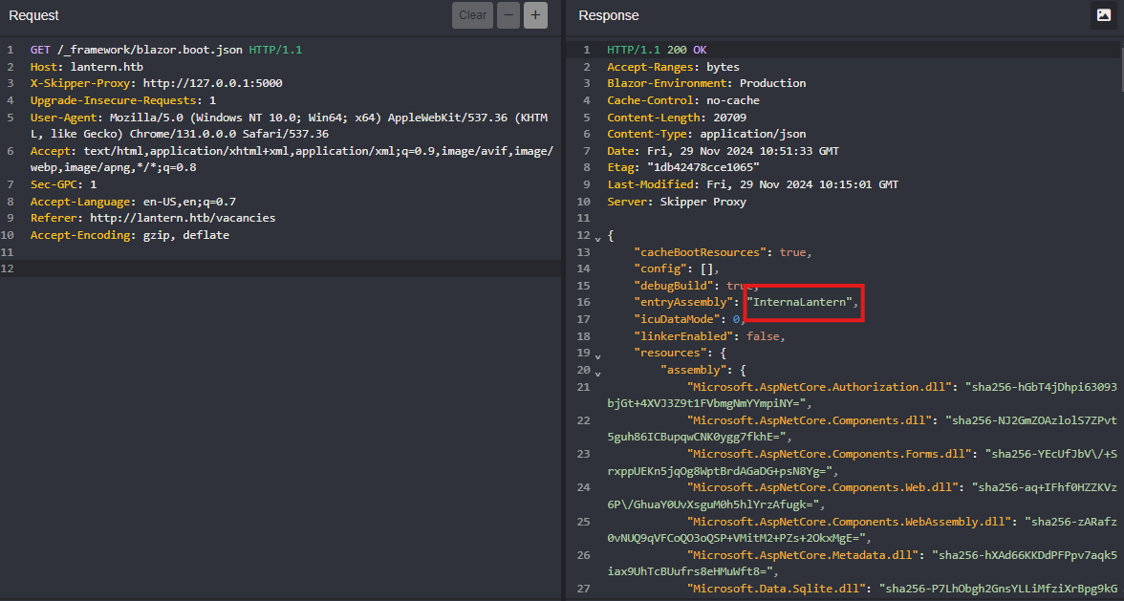This screenshot has width=1124, height=601.
Task: Click the minus button beside Clear
Action: (508, 15)
